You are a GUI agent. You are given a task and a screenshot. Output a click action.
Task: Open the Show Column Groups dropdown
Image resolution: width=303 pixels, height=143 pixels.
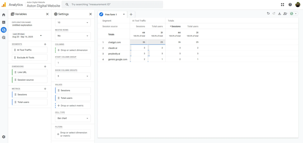pos(73,76)
